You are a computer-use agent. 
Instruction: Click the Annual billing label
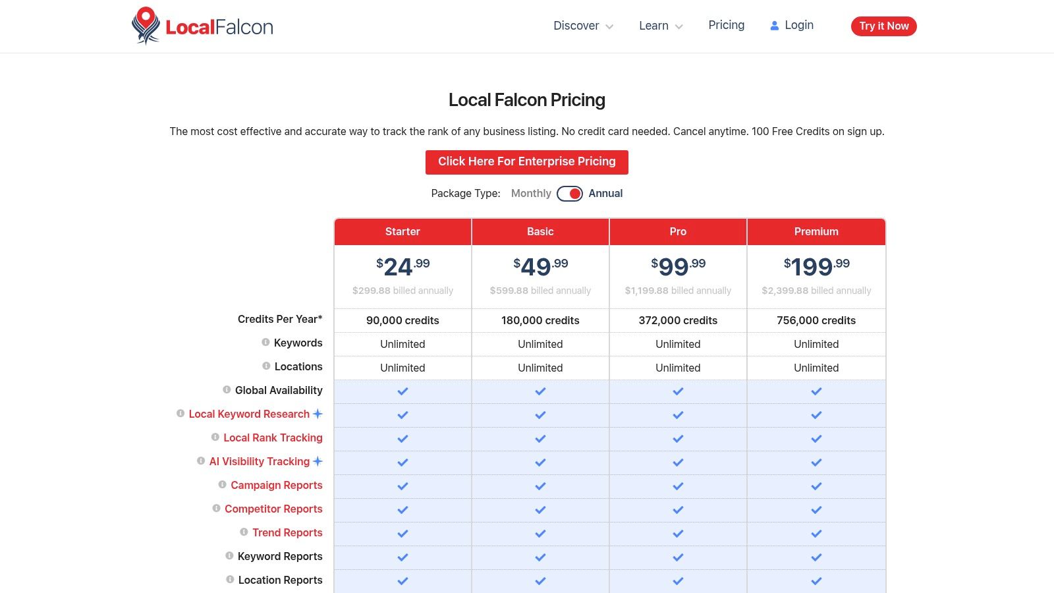[605, 193]
